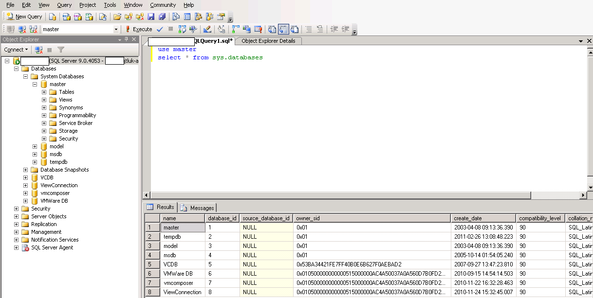This screenshot has width=593, height=298.
Task: Click the Object Explorer filter funnel icon
Action: [x=61, y=50]
